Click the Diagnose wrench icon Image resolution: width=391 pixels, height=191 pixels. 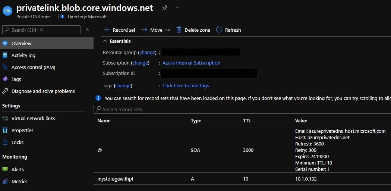coord(5,91)
